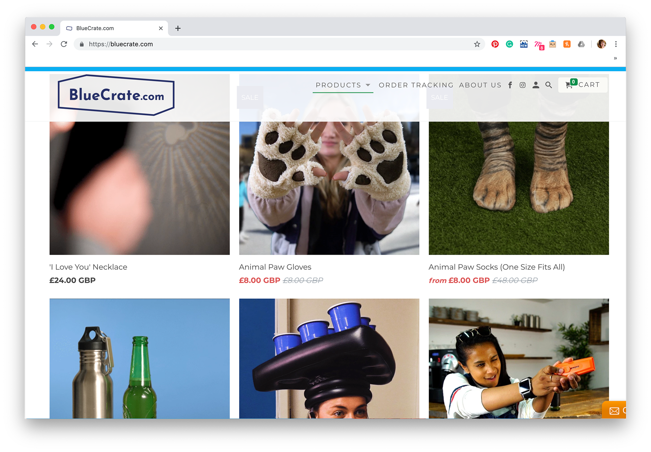Open the Instagram icon link

pos(522,85)
